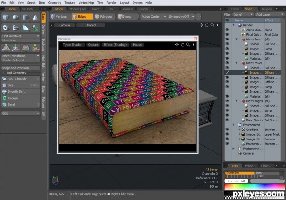Open the New Item dropdown
Screen dimensions: 286x200
coord(20,40)
